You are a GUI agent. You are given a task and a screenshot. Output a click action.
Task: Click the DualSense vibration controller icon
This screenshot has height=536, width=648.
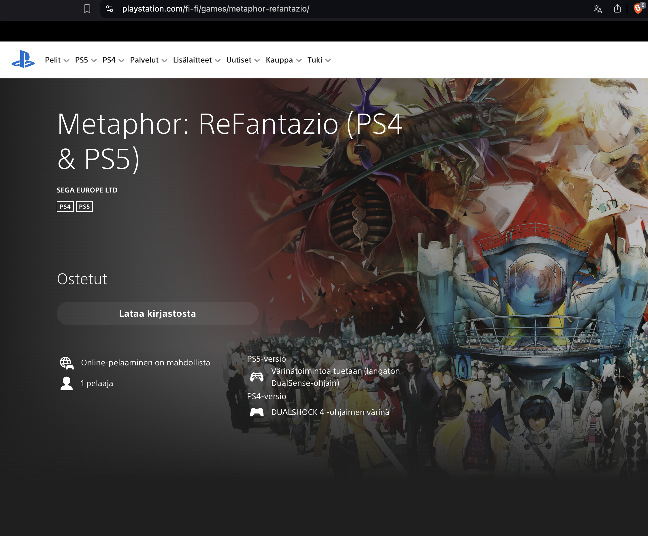[x=257, y=377]
